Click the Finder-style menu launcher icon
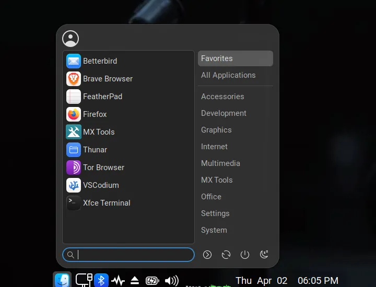 click(62, 280)
